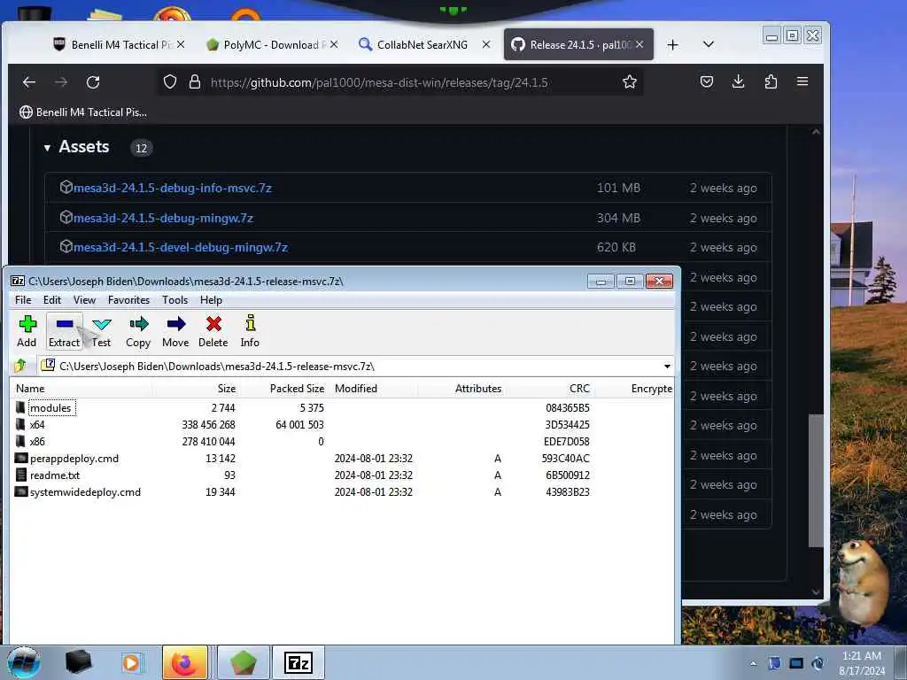Go back in Firefox
This screenshot has height=680, width=907.
(29, 82)
